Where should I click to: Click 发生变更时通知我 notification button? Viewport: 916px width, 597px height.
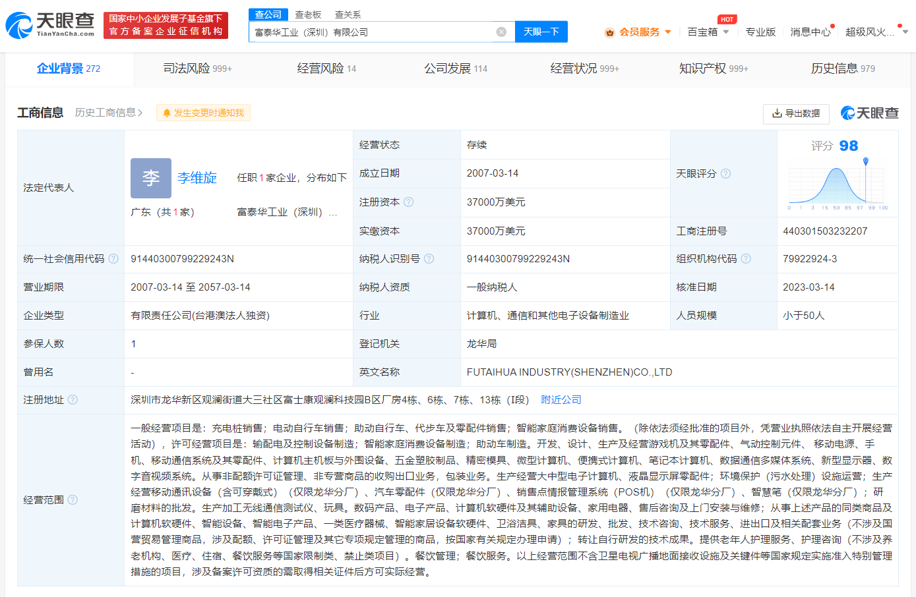203,113
